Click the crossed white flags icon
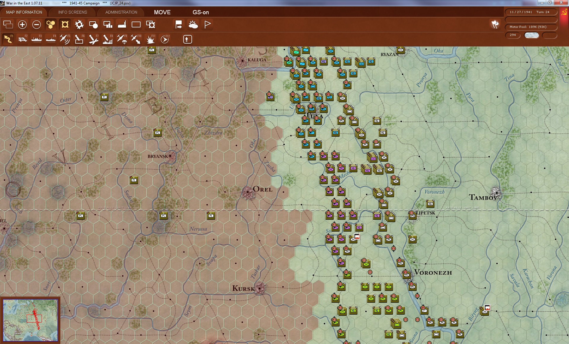Screen dimensions: 569x344 point(495,24)
